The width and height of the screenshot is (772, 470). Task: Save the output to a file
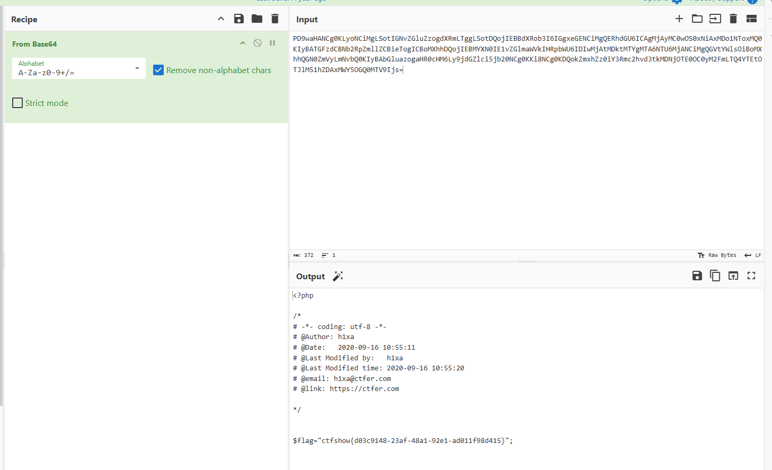tap(697, 276)
